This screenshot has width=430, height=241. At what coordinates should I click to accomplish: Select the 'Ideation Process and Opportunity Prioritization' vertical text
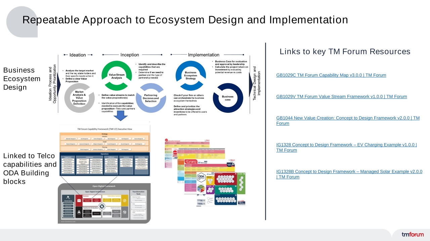tap(52, 84)
